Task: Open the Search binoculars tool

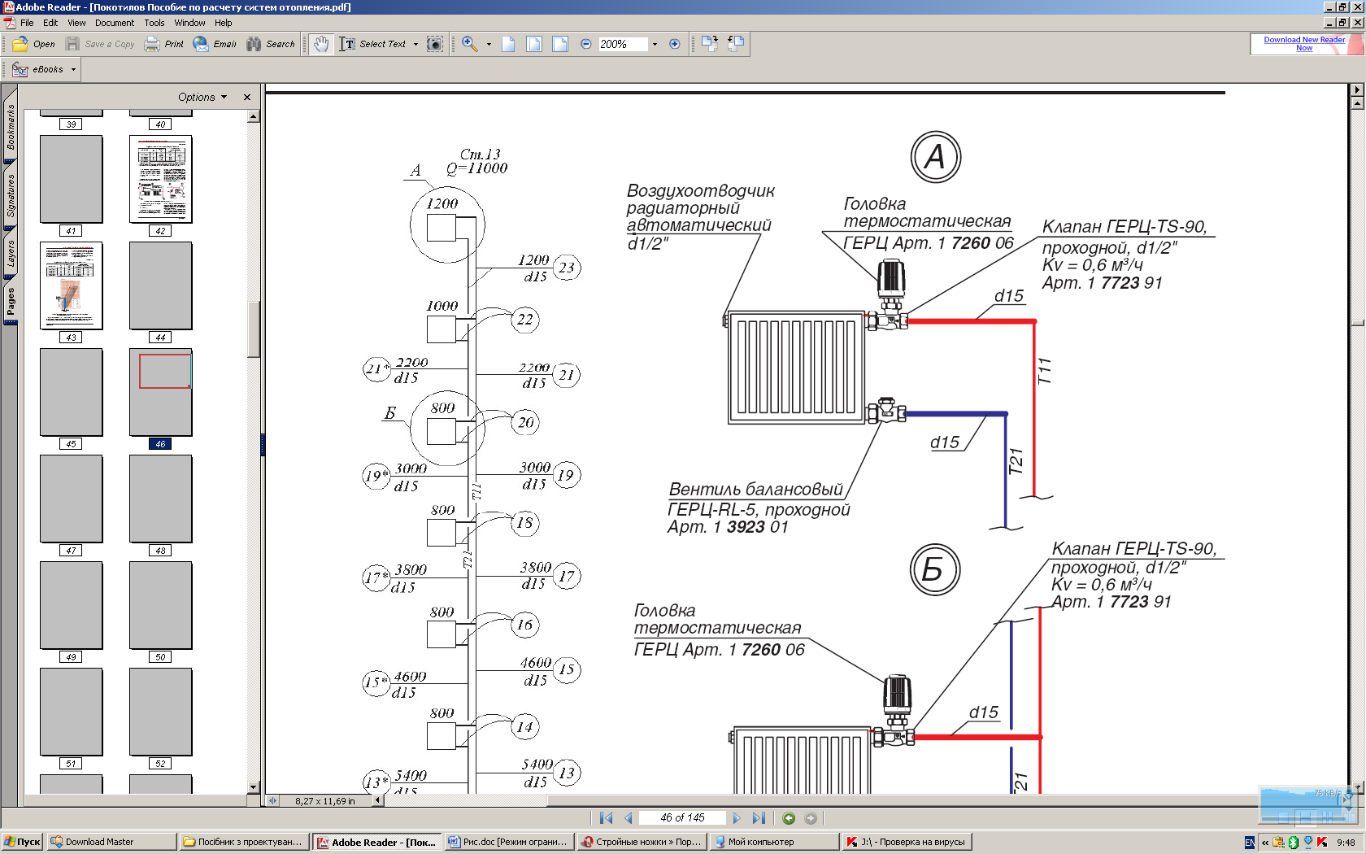Action: 271,44
